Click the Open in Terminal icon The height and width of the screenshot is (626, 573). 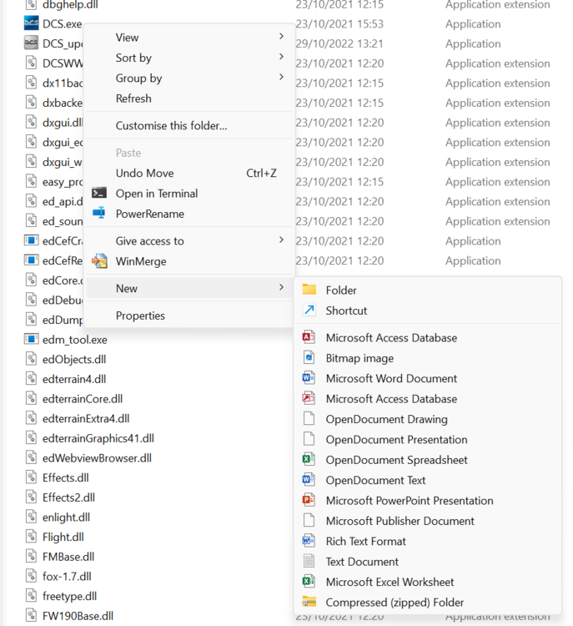[100, 194]
